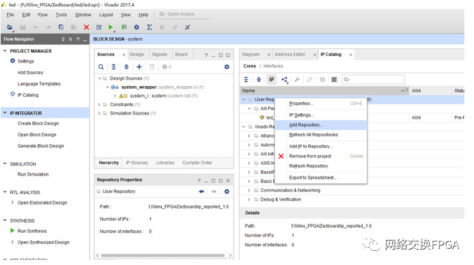Open the Repository Properties settings gear
This screenshot has height=265, width=474.
(227, 192)
